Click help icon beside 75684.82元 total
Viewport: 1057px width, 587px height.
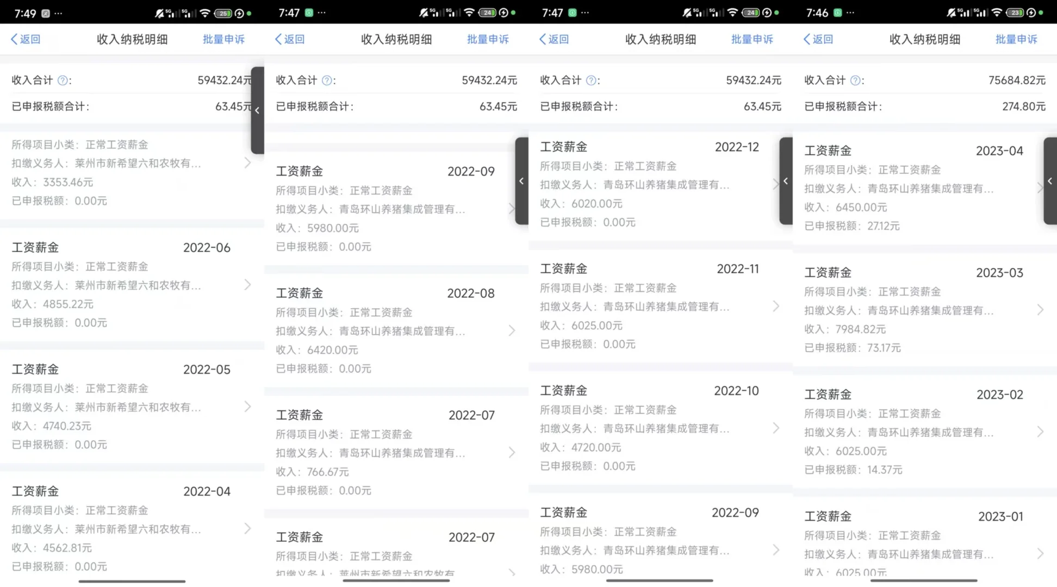click(855, 80)
